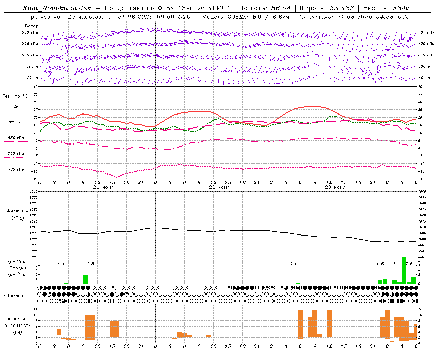Click the Широта: 53.483 latitude value
The width and height of the screenshot is (436, 349).
pyautogui.click(x=327, y=8)
